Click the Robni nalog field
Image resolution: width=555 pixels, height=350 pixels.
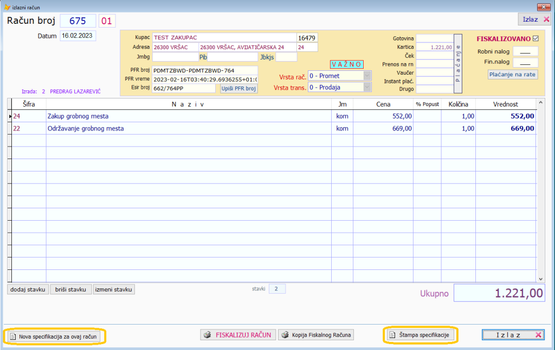point(525,51)
